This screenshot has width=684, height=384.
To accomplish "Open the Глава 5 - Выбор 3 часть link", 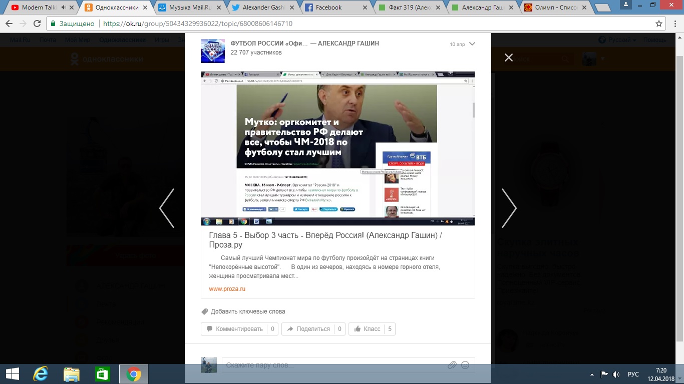I will pos(325,240).
